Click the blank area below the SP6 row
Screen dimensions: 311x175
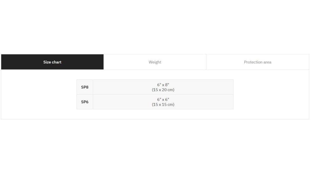point(155,114)
